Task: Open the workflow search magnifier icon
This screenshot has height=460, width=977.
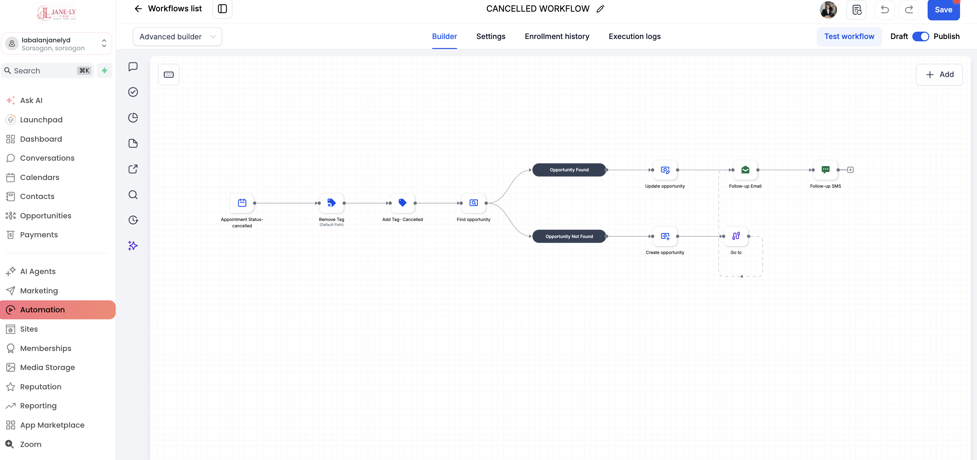Action: click(x=133, y=195)
